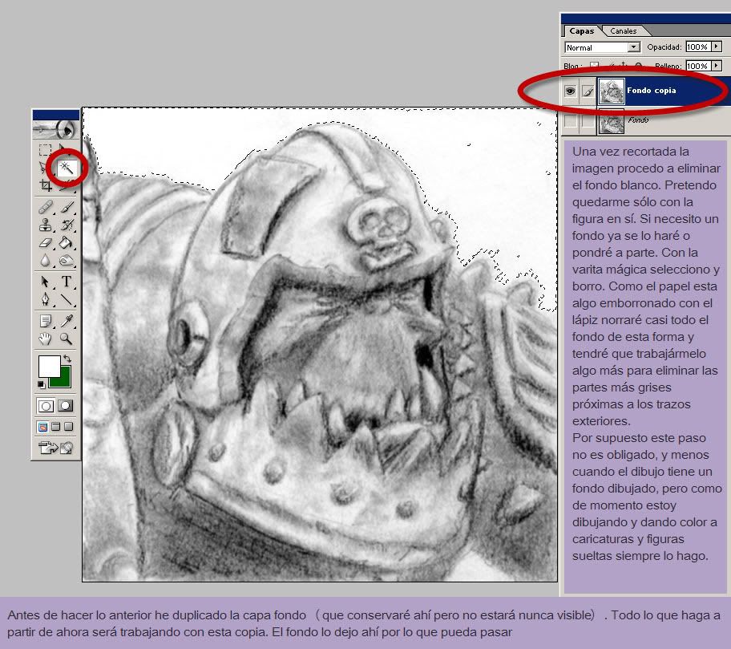Switch to the Canales tab

tap(624, 31)
